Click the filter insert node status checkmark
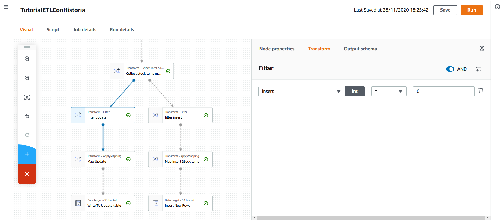This screenshot has width=504, height=220. tap(206, 115)
